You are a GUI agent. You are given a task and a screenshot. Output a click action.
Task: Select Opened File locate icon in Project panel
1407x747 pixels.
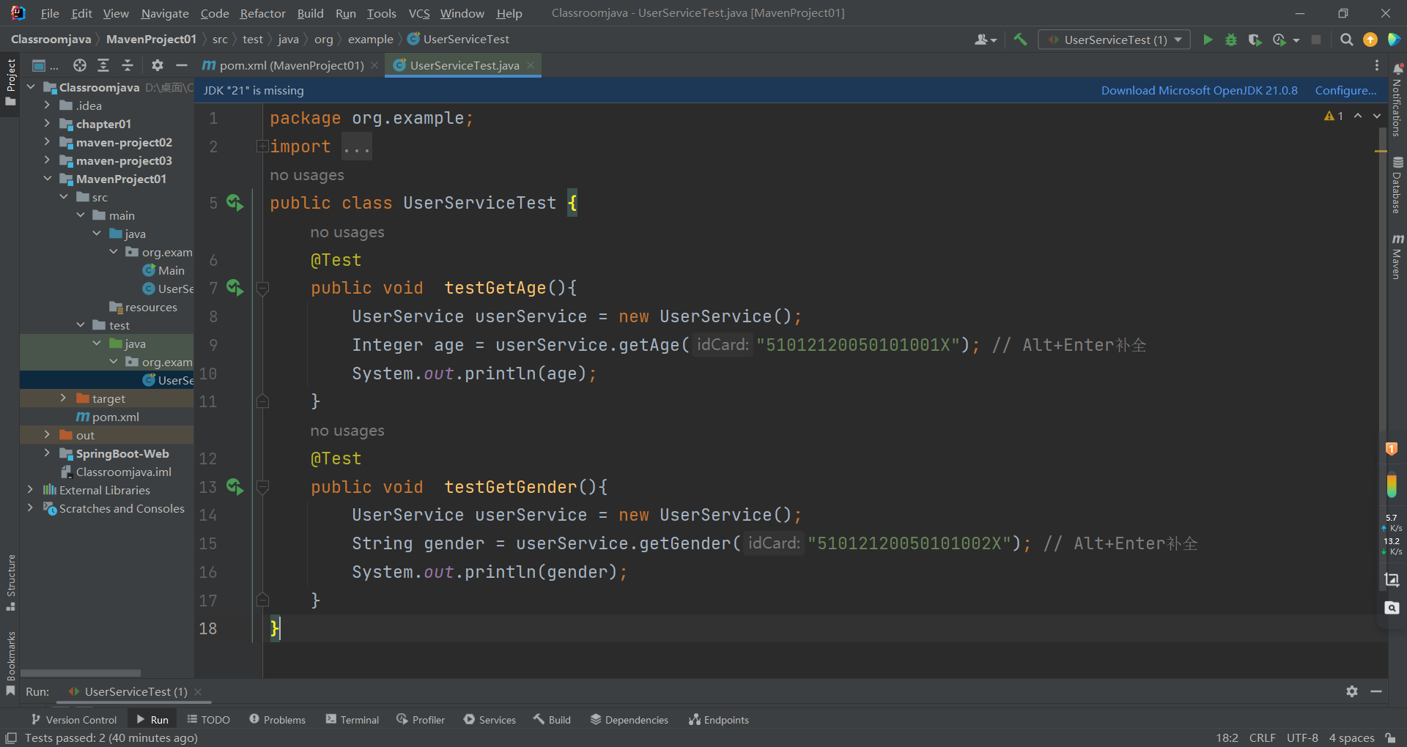click(x=80, y=65)
